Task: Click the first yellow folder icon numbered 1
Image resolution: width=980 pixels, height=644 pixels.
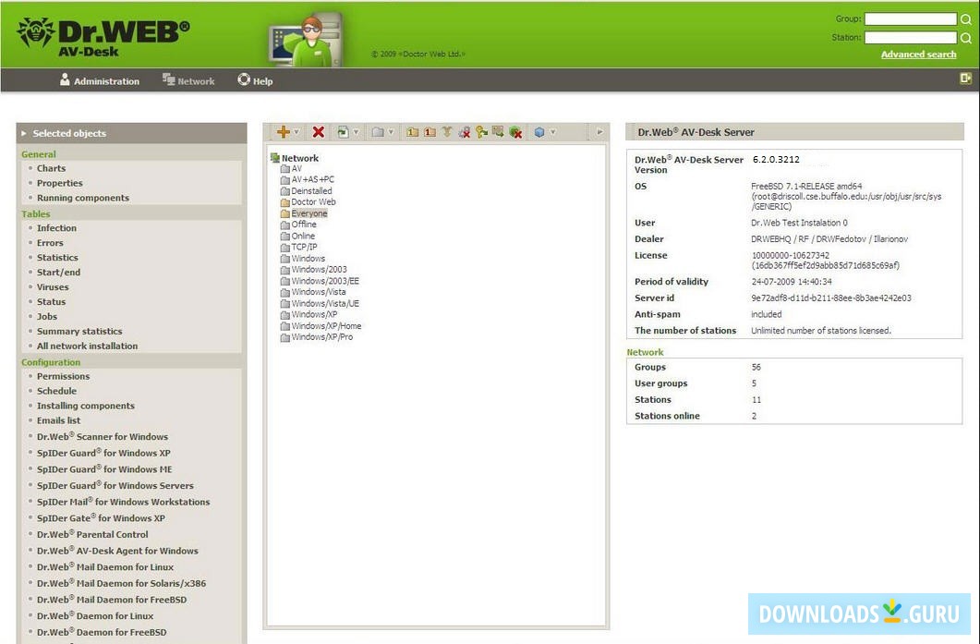Action: [413, 132]
